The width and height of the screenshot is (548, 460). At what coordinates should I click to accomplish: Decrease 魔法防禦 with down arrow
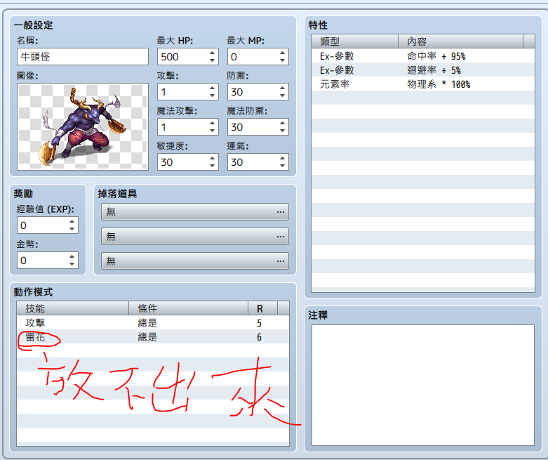click(282, 131)
